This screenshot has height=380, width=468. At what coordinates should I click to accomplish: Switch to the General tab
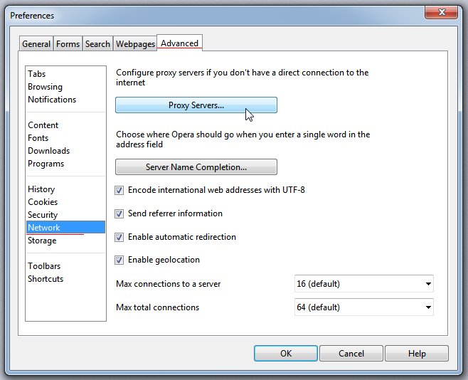36,44
